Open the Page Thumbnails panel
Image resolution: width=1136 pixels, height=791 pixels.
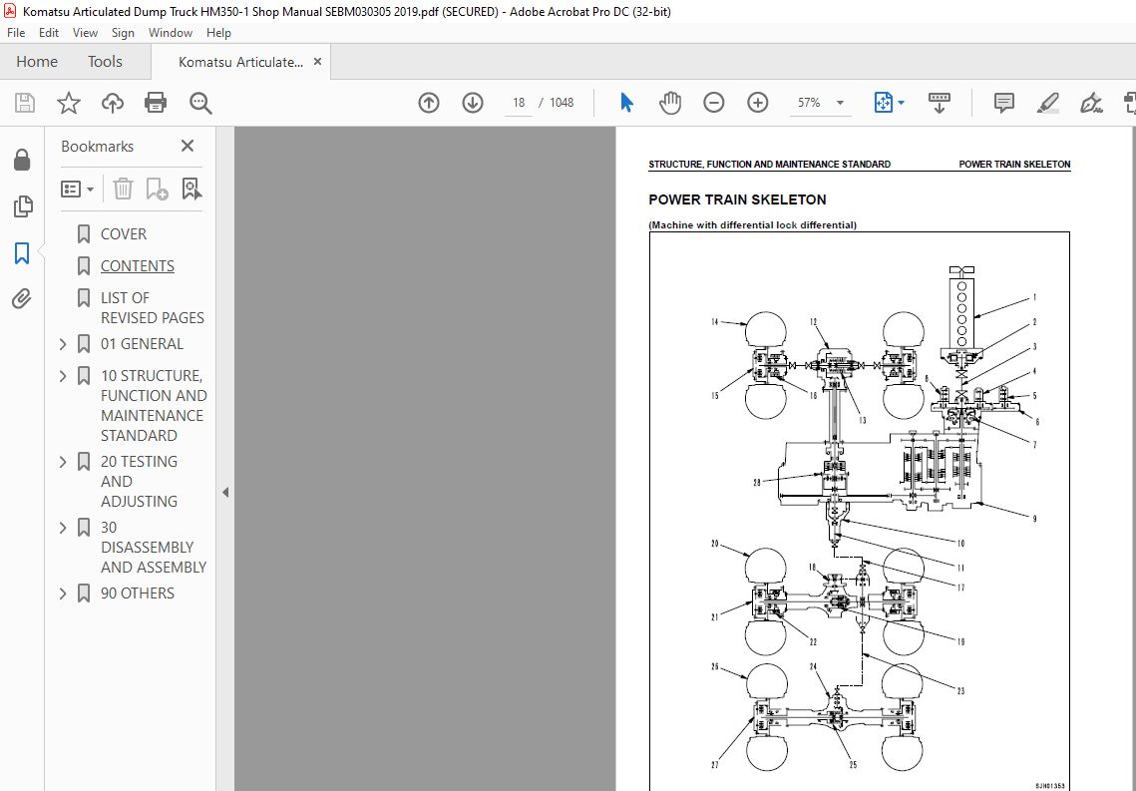click(x=23, y=206)
